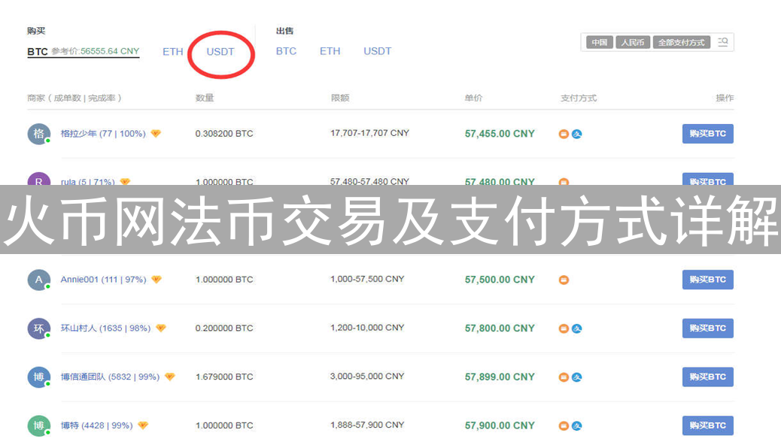The width and height of the screenshot is (781, 439).
Task: Click the 单价 column header
Action: [x=473, y=98]
